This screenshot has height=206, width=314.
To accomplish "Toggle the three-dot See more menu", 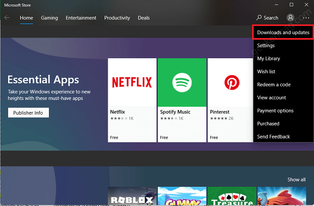I will pos(306,18).
